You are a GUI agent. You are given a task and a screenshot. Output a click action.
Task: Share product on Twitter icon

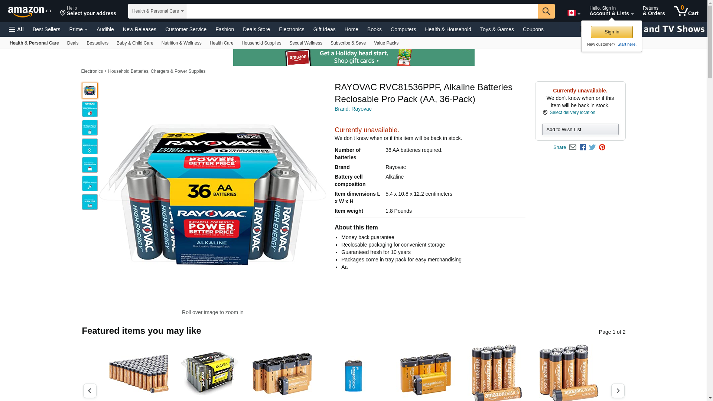click(592, 147)
